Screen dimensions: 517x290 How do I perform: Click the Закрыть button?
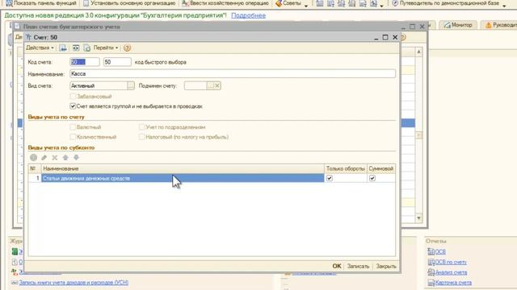coord(386,267)
